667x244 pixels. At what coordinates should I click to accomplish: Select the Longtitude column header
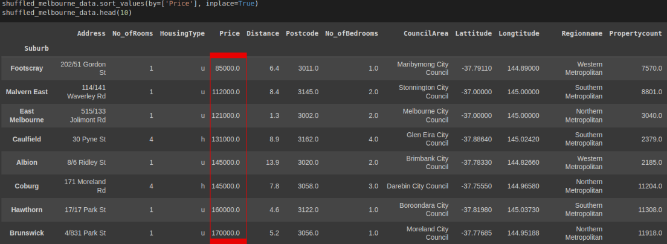[x=519, y=33]
